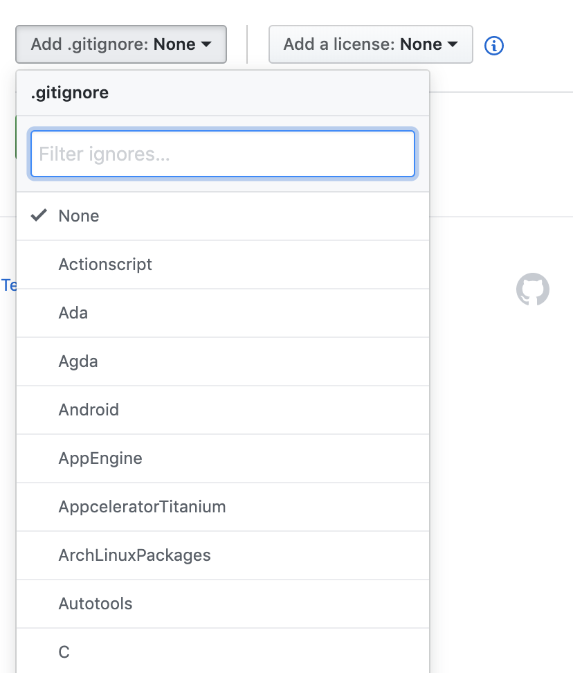
Task: Choose Actionscript from the gitignore list
Action: (223, 264)
